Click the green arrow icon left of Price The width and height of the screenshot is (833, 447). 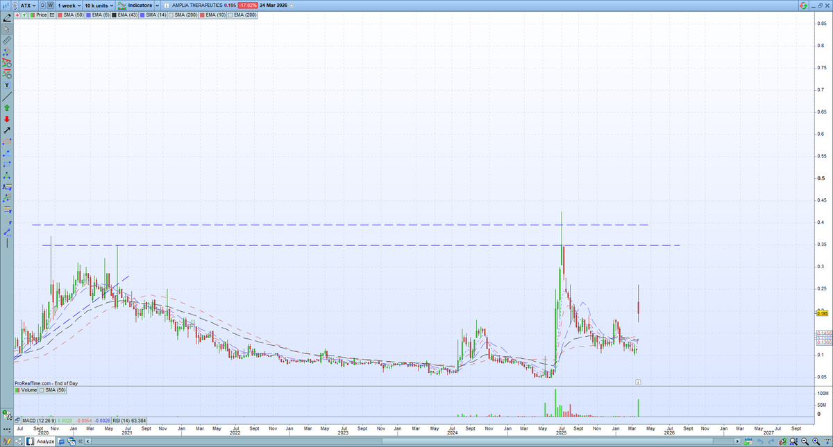[x=24, y=15]
